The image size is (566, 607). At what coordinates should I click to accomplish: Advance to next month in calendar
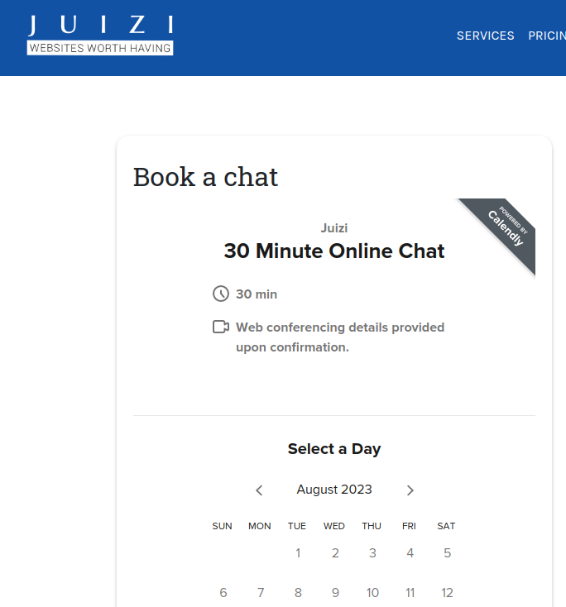(x=410, y=490)
